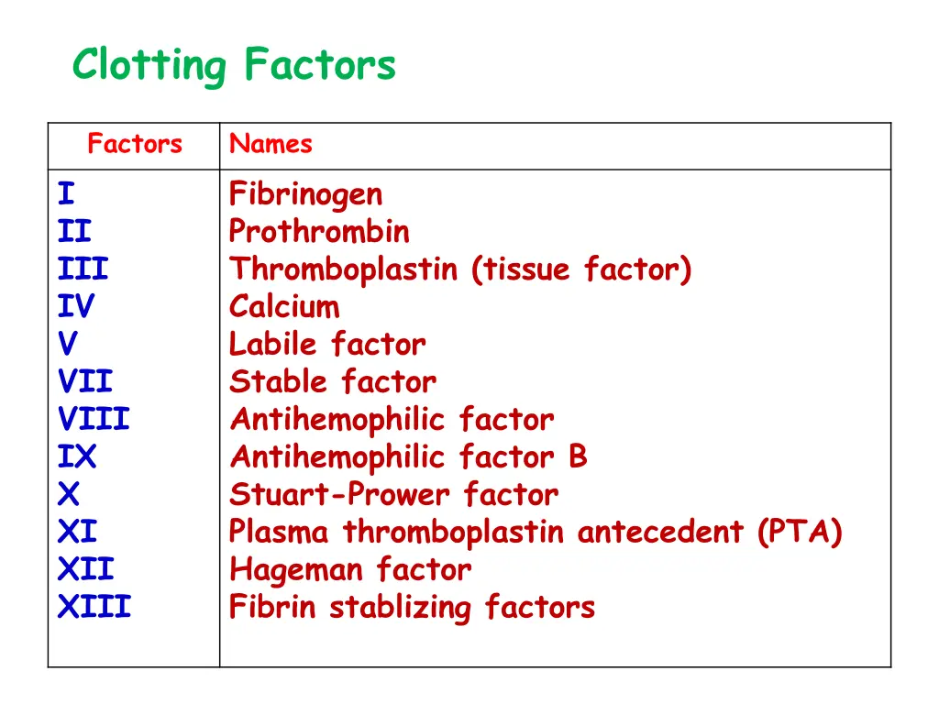
Task: Click Roman numeral 'III' in Factors column
Action: pyautogui.click(x=83, y=269)
